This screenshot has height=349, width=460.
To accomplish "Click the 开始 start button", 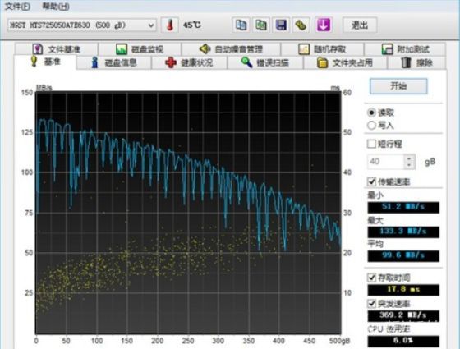I will [398, 86].
